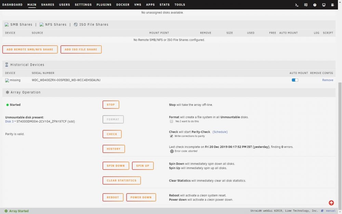Click the 'Array Started' footer status text

(19, 211)
